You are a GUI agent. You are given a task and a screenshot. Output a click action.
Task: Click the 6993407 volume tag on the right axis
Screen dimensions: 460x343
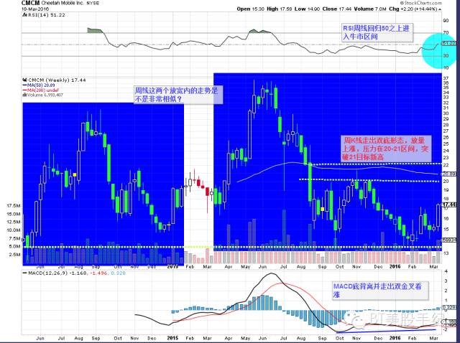449,240
